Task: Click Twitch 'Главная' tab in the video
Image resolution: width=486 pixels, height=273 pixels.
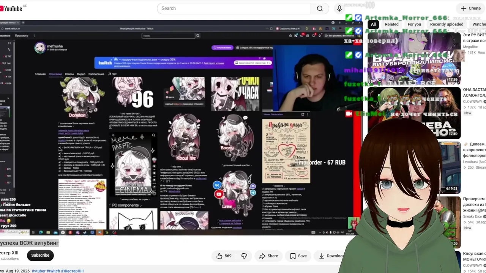Action: click(40, 74)
